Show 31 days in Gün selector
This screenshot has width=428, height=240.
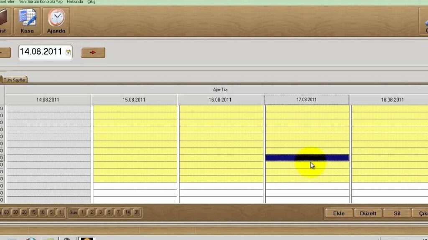click(x=137, y=212)
